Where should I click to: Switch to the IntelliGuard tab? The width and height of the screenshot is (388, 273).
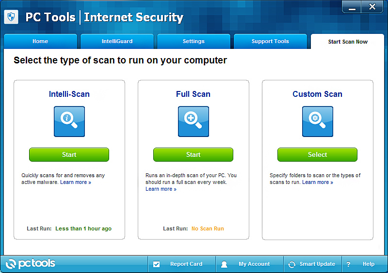[117, 41]
